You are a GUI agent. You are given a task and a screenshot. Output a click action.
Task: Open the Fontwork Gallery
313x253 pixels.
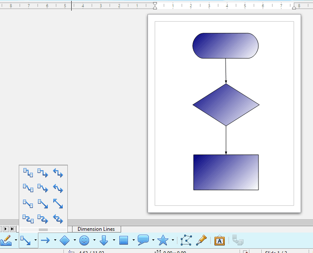point(219,240)
